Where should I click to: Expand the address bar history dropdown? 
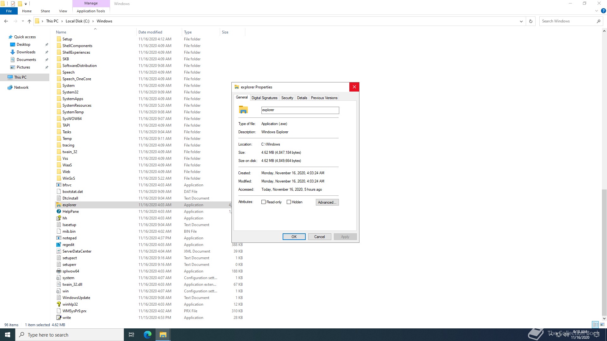521,21
